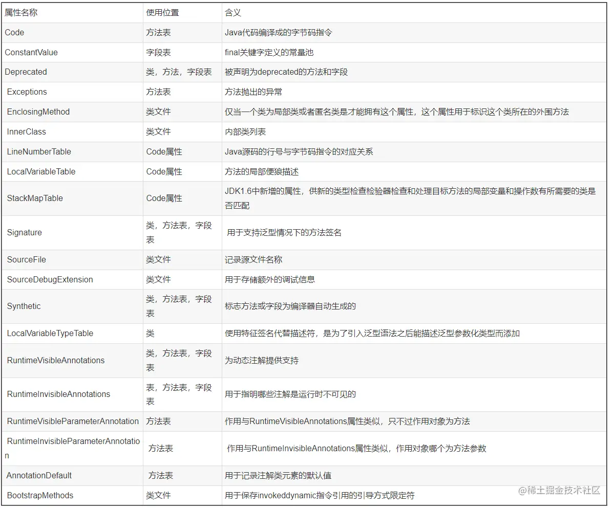Select the description starting "使用特征签名代替描述符"
Screen dimensions: 614x509
[x=372, y=334]
